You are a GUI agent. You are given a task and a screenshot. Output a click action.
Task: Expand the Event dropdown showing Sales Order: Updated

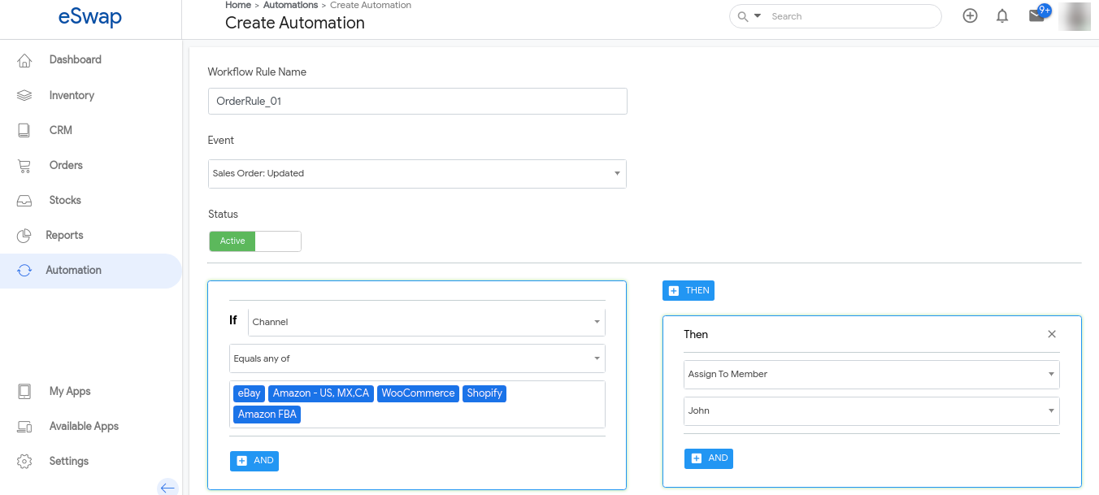(417, 174)
